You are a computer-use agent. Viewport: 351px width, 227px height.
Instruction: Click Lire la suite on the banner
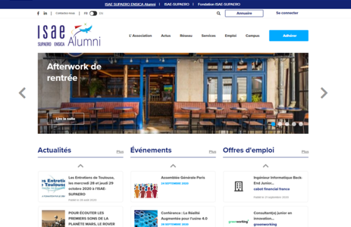66,119
